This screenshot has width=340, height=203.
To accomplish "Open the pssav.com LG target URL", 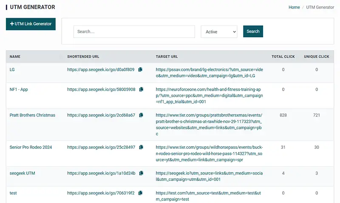I will (209, 72).
